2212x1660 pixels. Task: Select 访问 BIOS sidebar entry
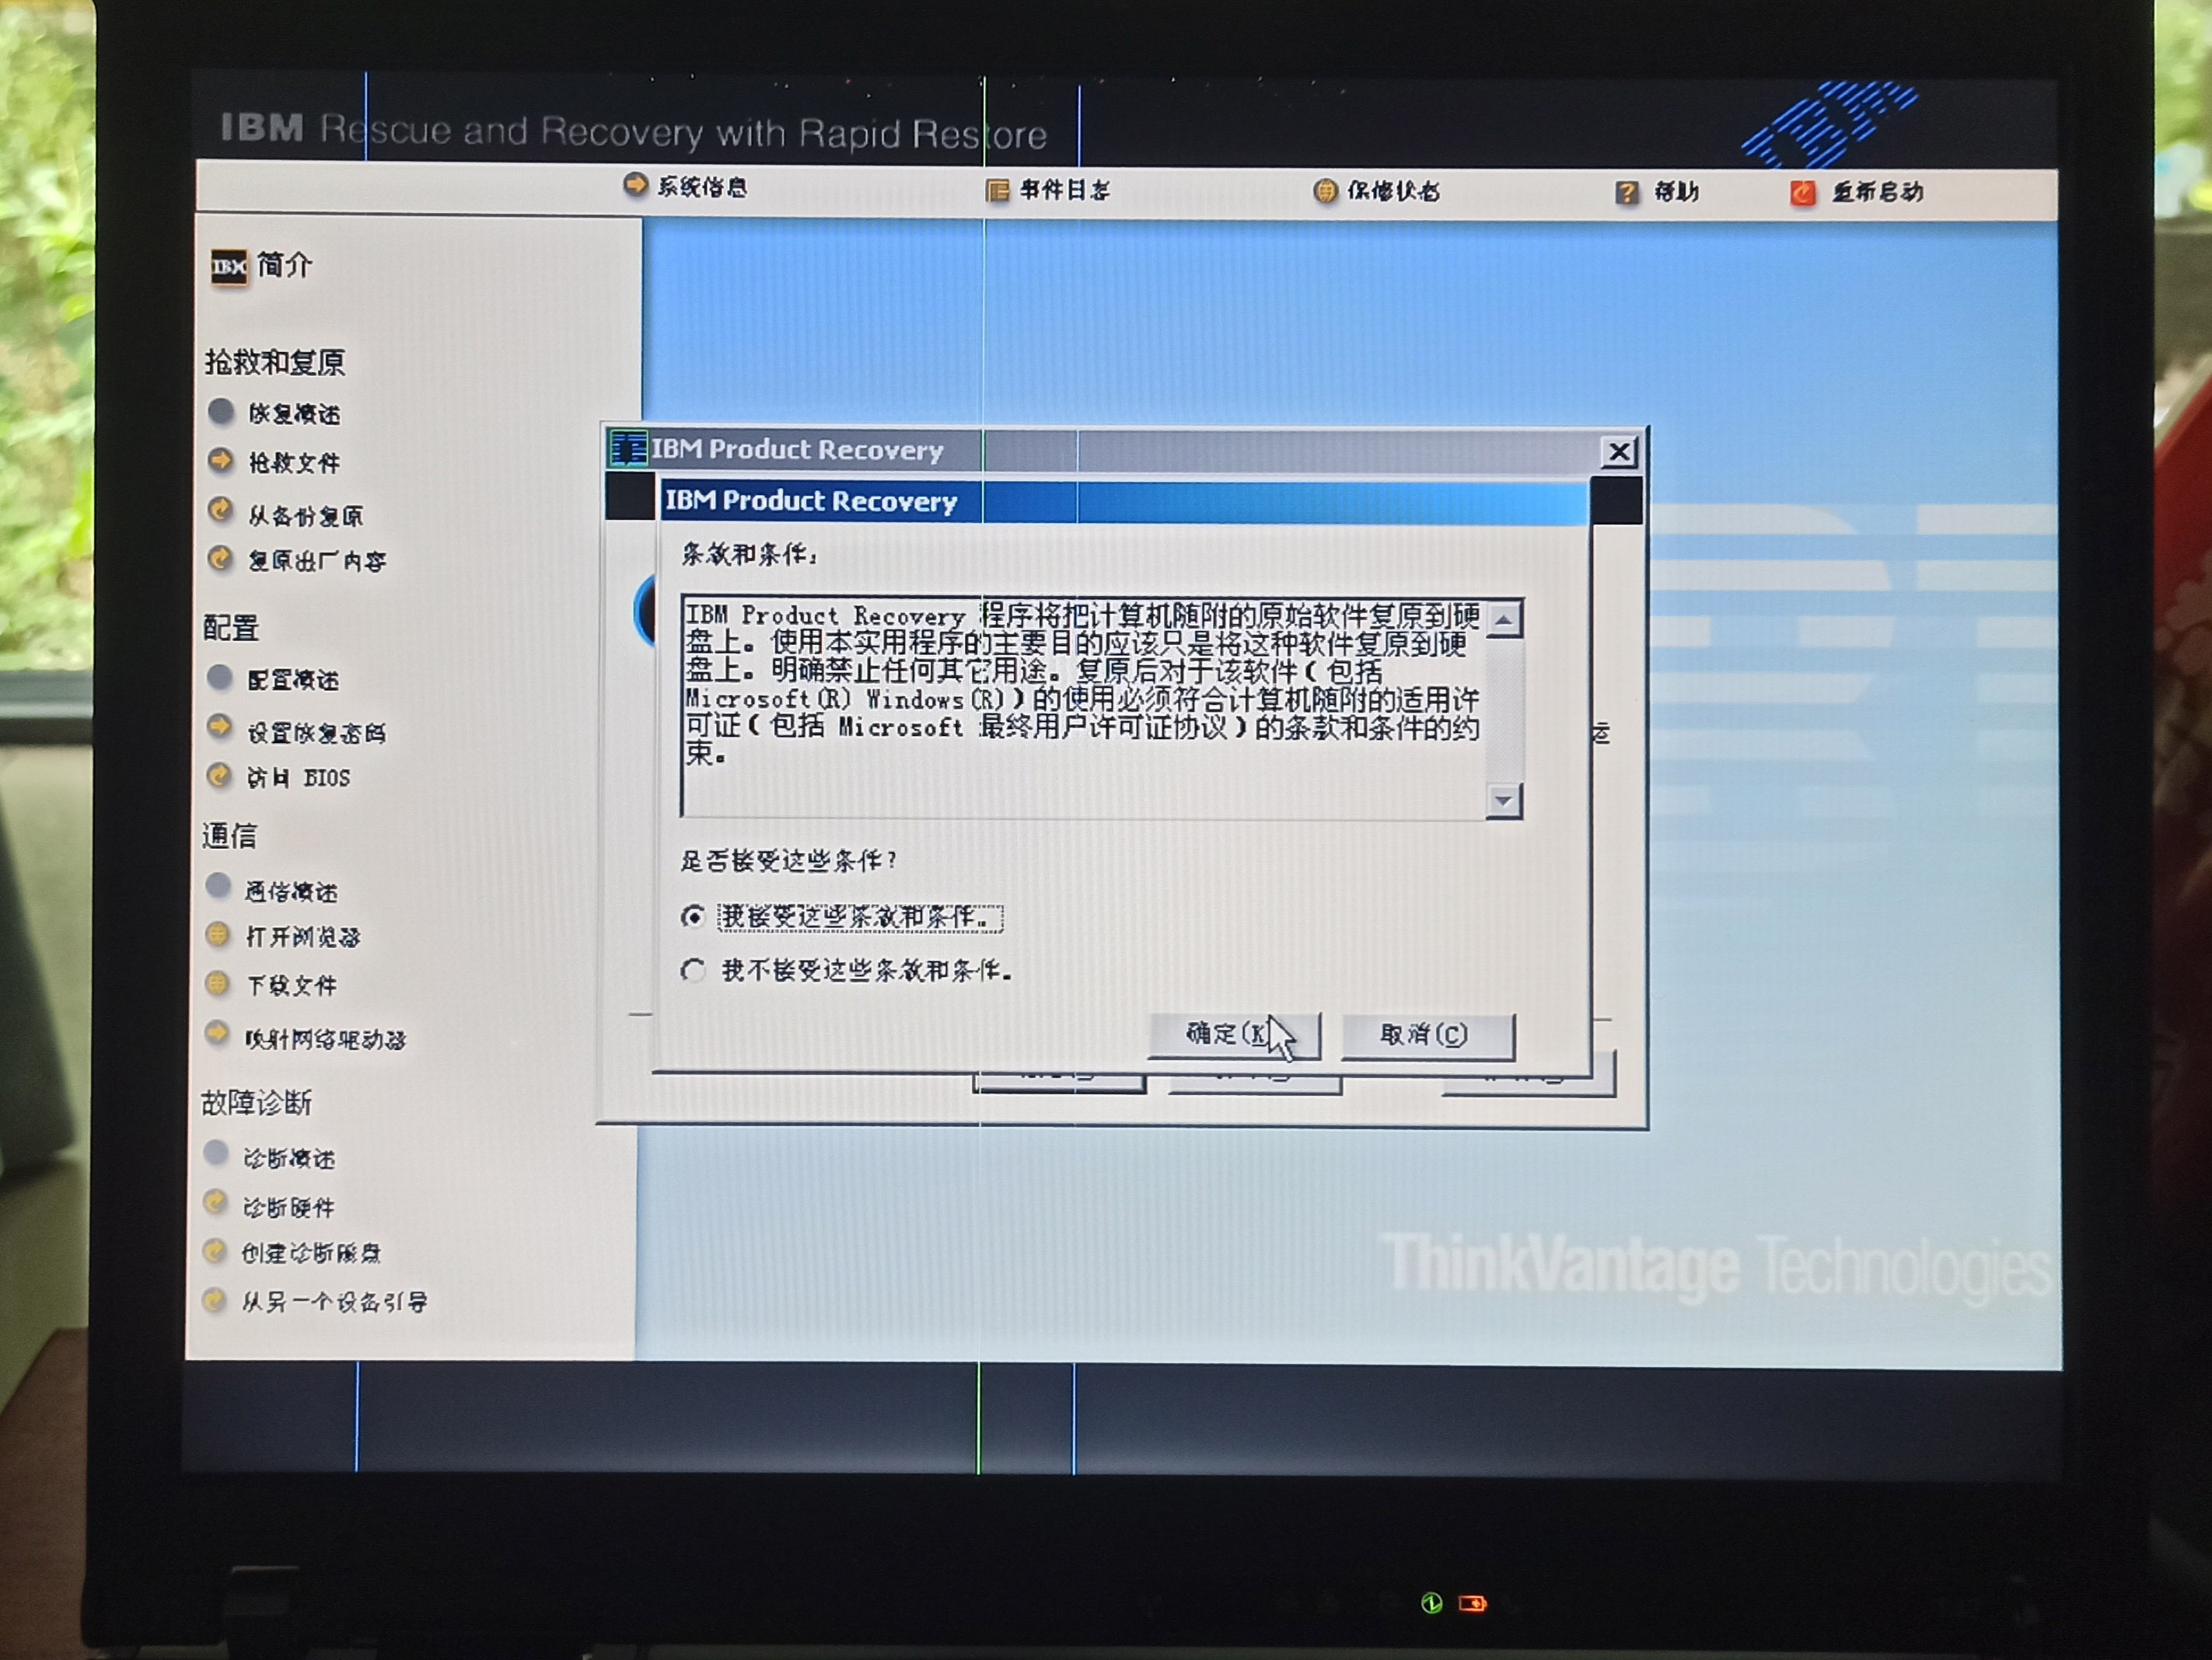point(298,777)
